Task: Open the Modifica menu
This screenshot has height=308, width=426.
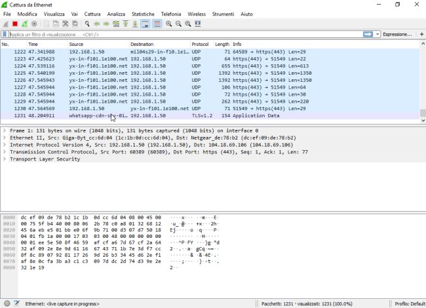Action: (x=27, y=14)
